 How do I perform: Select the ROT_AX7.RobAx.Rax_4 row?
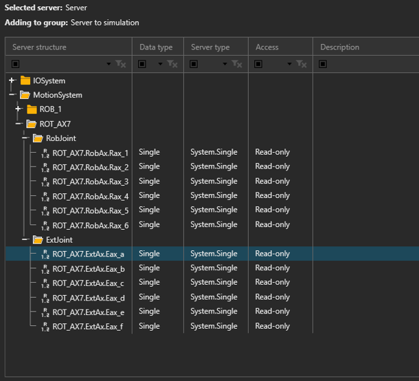90,196
